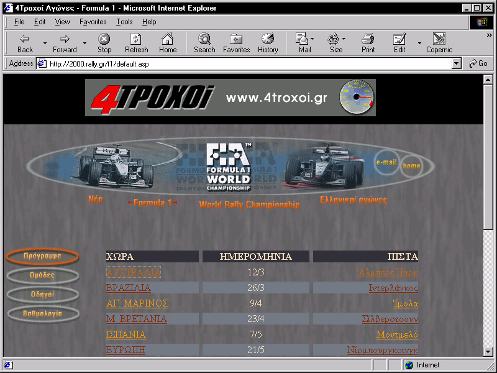497x373 pixels.
Task: Click the home circle button on the page
Action: [411, 165]
